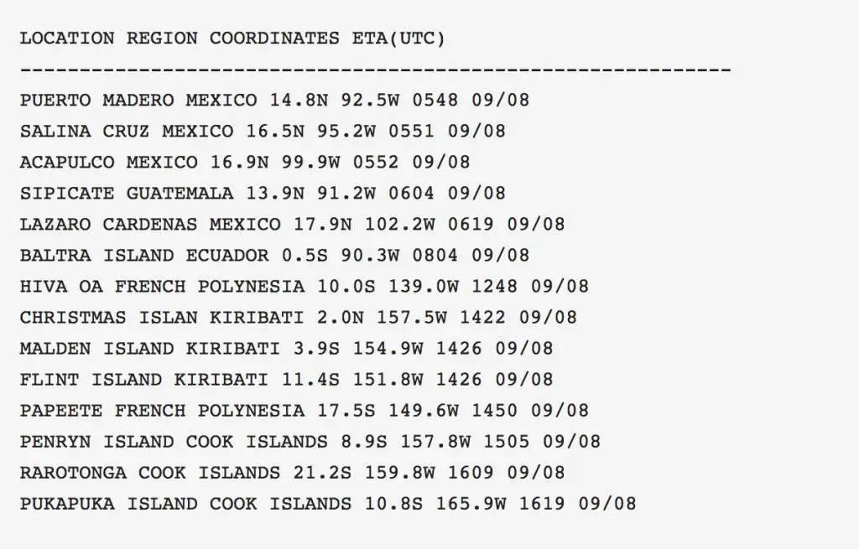
Task: Click the PAPEETE FRENCH POLYNESIA row
Action: click(304, 411)
